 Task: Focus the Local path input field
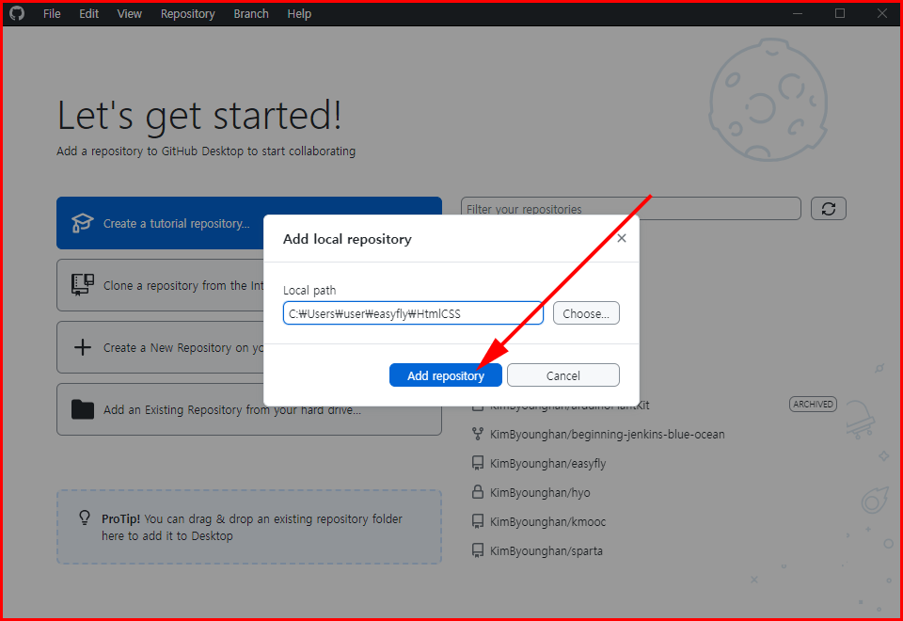(413, 313)
